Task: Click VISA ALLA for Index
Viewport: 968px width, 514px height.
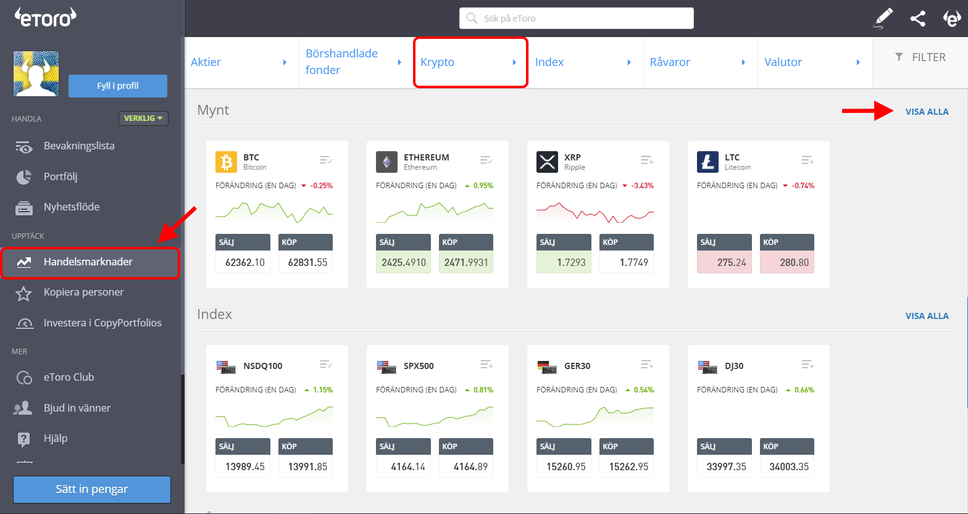Action: click(x=927, y=316)
